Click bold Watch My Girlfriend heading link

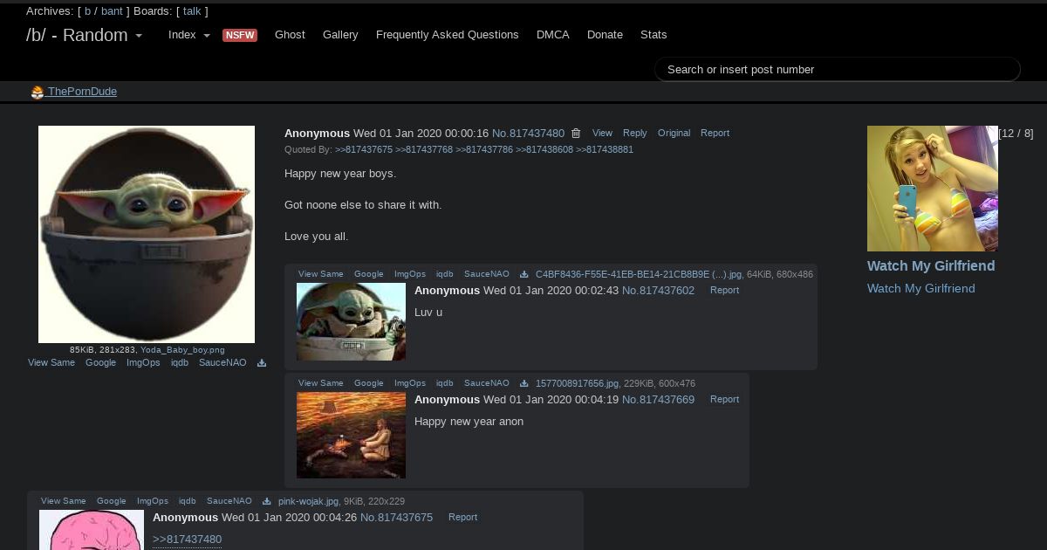pyautogui.click(x=931, y=266)
